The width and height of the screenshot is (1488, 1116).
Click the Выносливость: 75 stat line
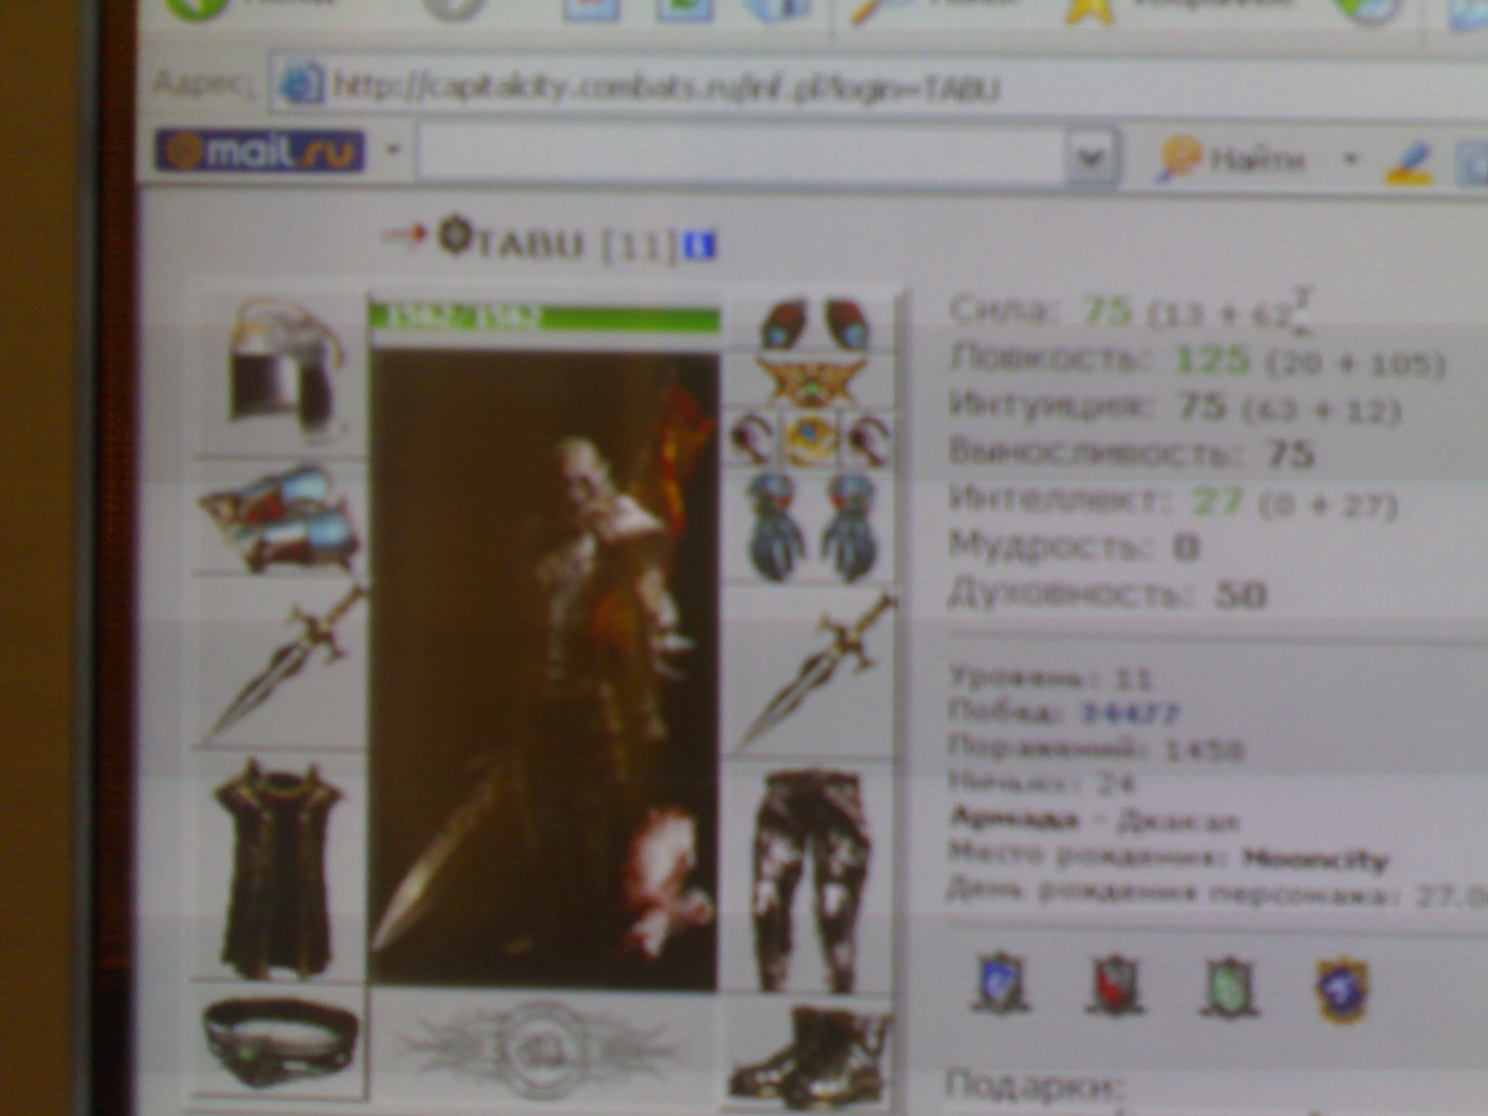1131,454
